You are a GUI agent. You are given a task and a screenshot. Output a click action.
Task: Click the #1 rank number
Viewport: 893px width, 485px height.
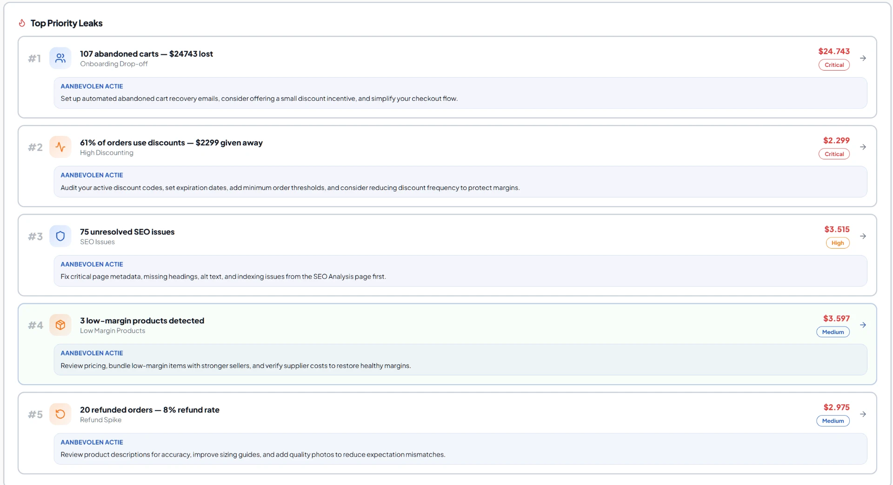point(34,58)
